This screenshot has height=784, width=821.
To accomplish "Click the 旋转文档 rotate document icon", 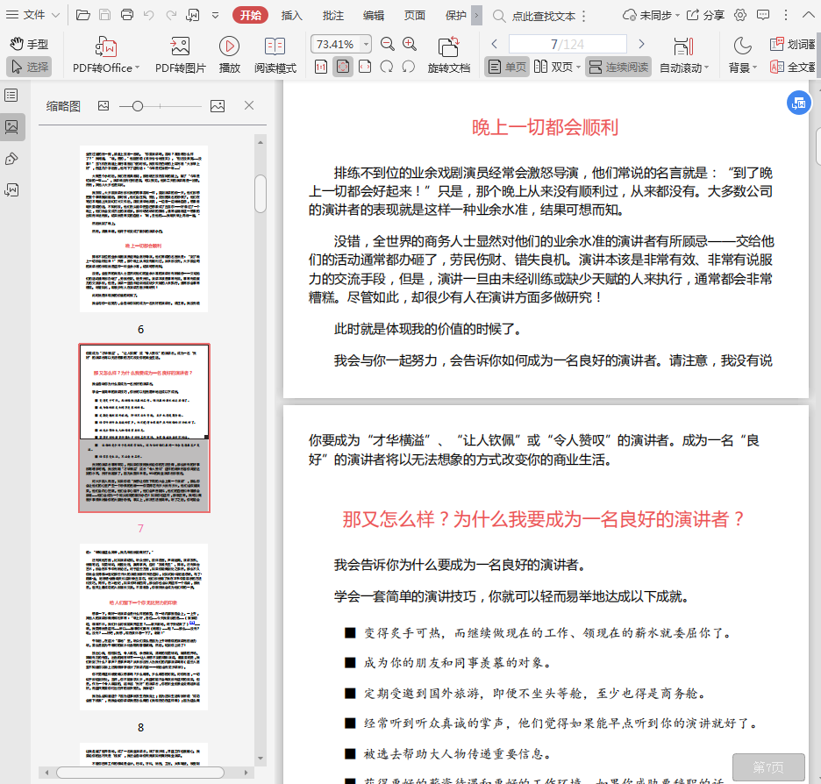I will point(448,47).
